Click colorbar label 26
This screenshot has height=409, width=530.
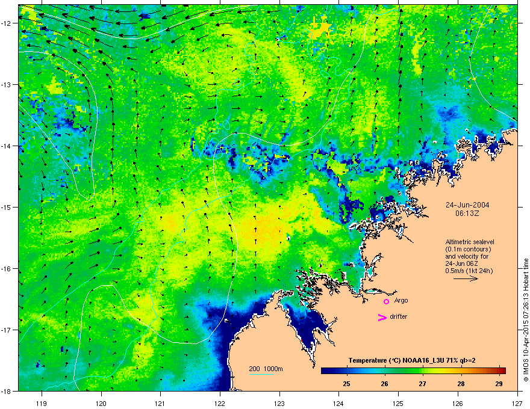tap(384, 384)
